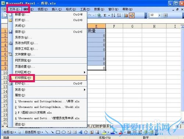Select column G header
Image resolution: width=184 pixels, height=139 pixels.
click(x=132, y=26)
